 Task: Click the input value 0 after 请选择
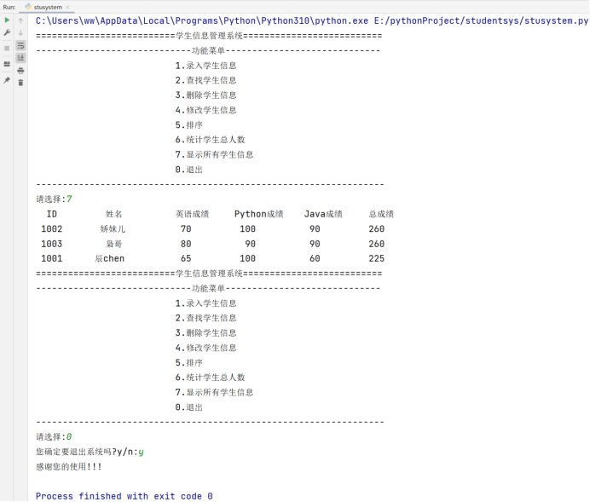click(69, 437)
